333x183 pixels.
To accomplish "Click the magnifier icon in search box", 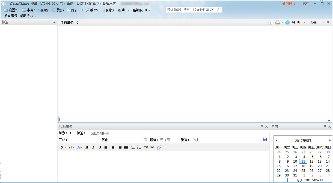I will coord(219,10).
